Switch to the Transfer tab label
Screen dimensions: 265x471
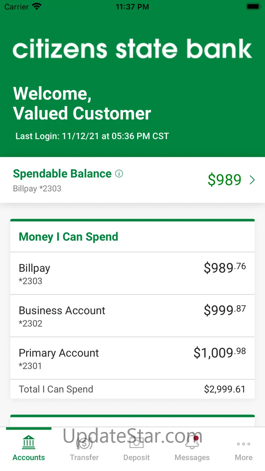[x=84, y=457]
